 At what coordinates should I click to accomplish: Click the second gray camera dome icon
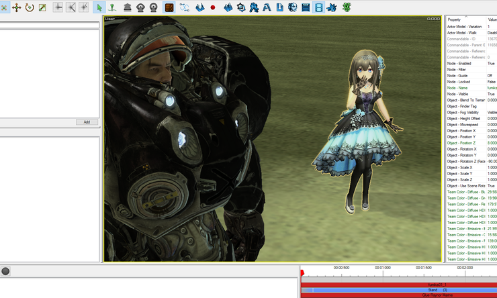153,7
